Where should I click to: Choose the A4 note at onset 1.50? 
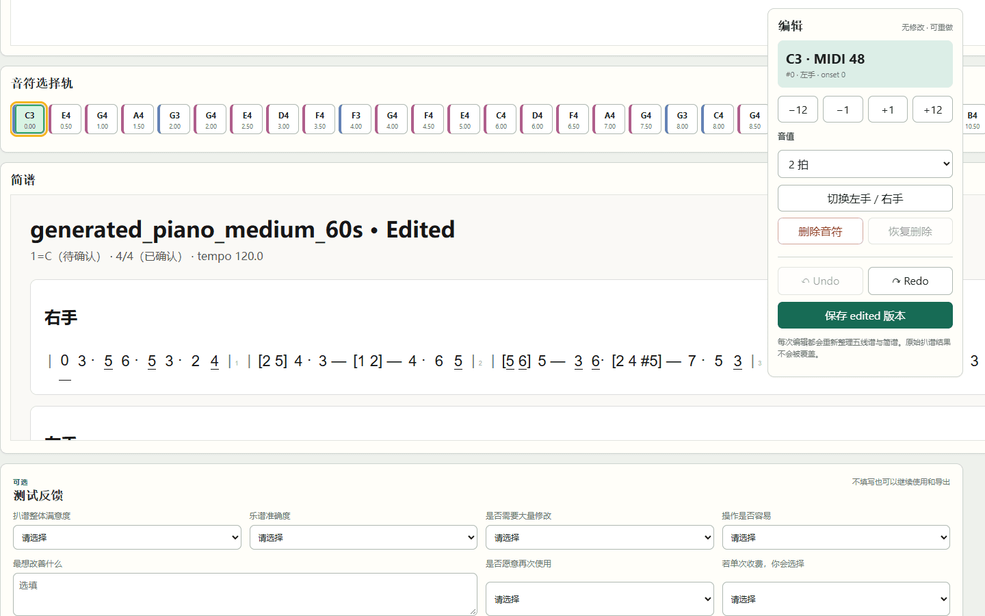pyautogui.click(x=138, y=119)
